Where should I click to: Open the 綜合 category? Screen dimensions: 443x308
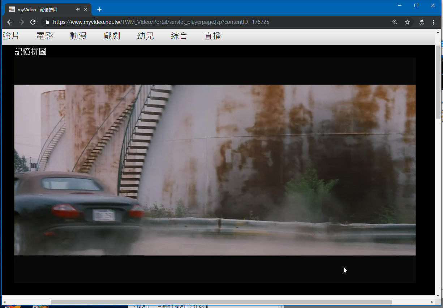coord(179,36)
